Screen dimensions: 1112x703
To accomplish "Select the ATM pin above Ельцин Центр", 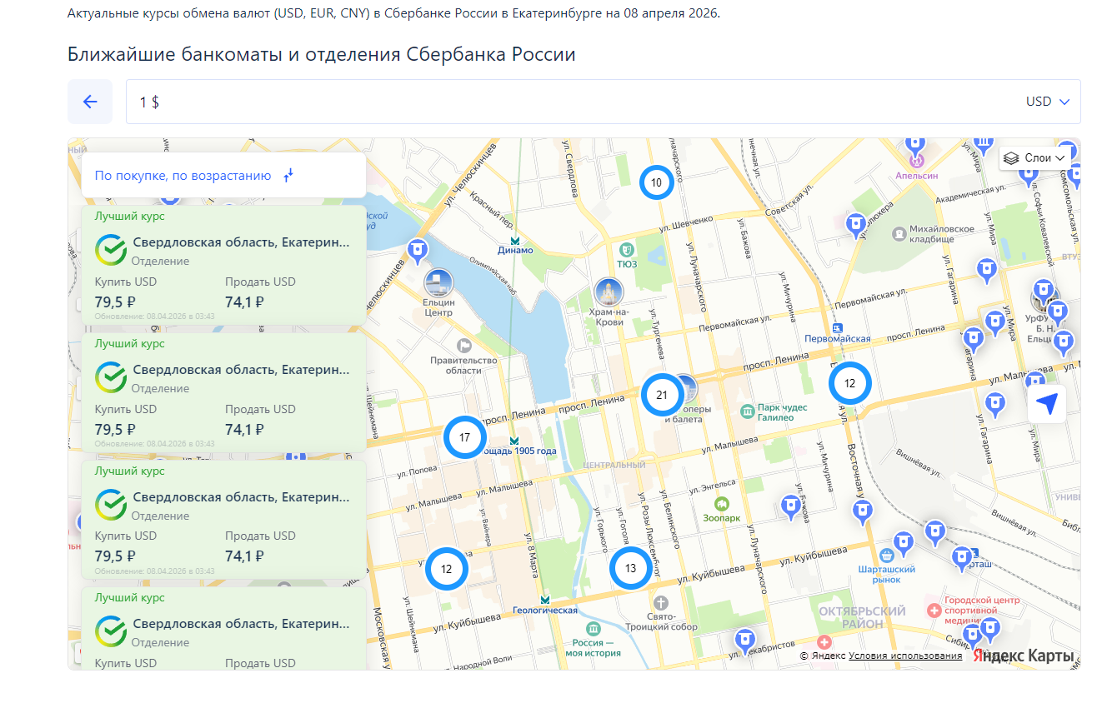I will (417, 249).
